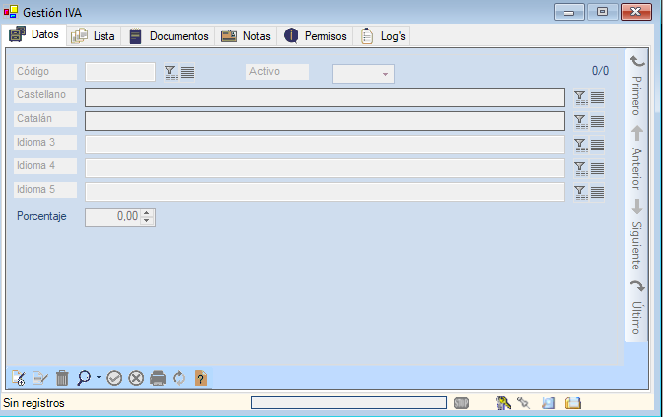Click inside the Castellano text field

tap(325, 96)
